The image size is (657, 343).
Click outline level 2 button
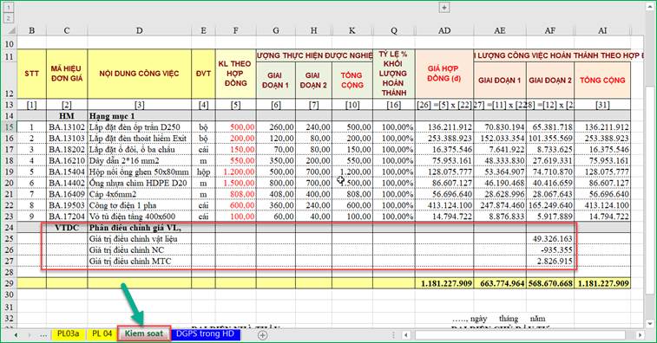(9, 18)
